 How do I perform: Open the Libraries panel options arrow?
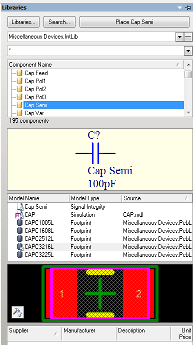[179, 8]
